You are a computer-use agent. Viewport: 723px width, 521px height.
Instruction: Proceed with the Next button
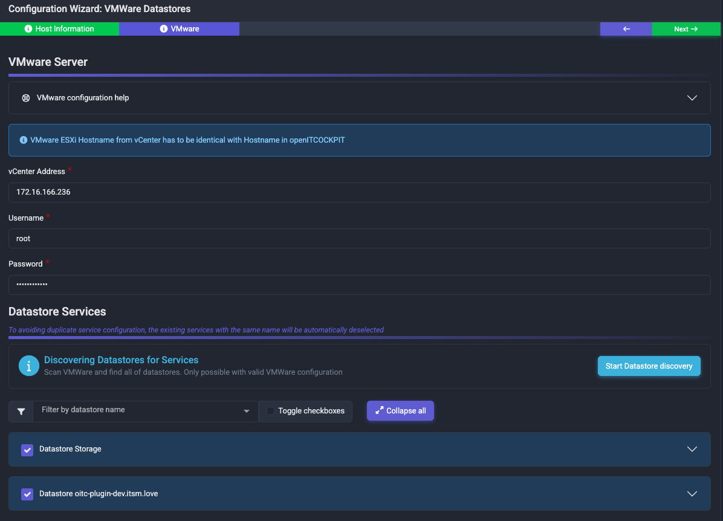coord(686,28)
